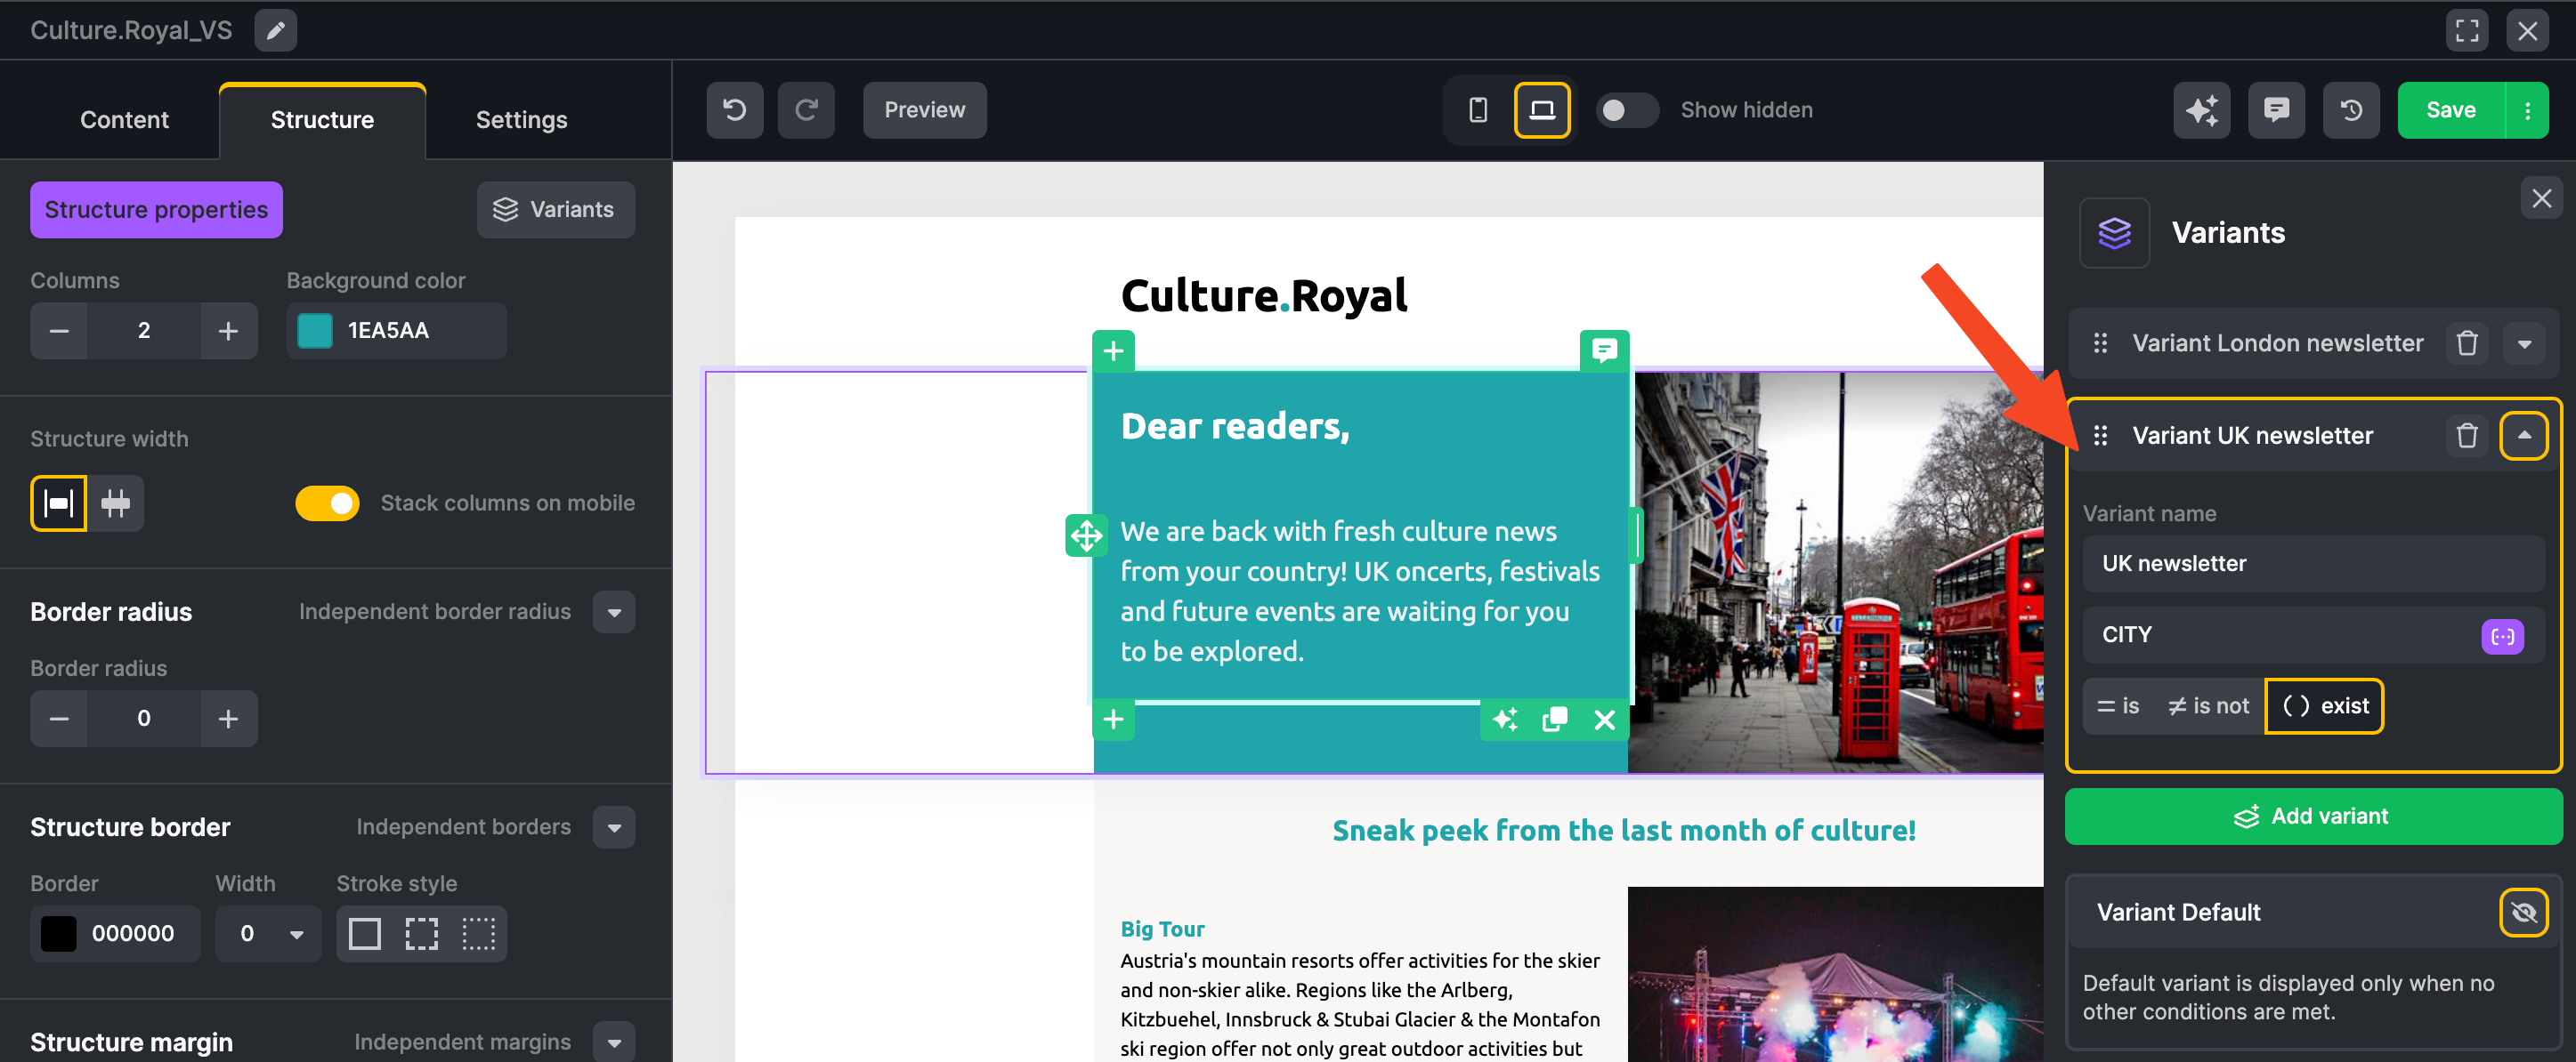Viewport: 2576px width, 1062px height.
Task: Click the Preview button
Action: tap(924, 110)
